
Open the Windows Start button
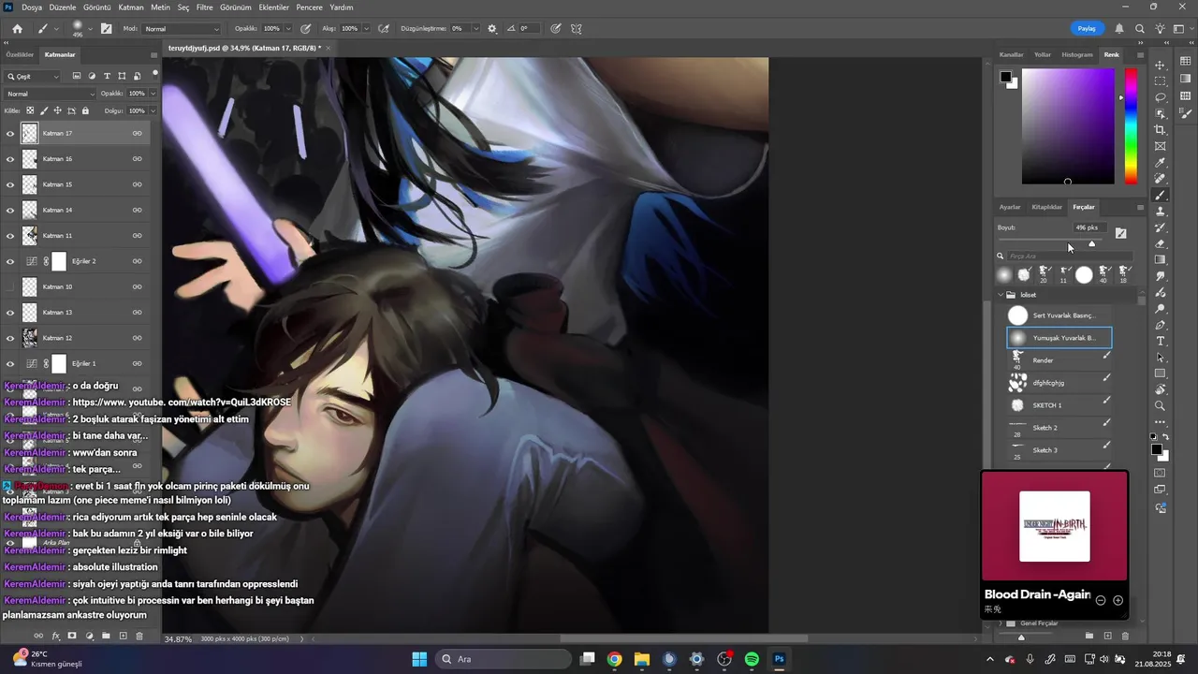419,659
